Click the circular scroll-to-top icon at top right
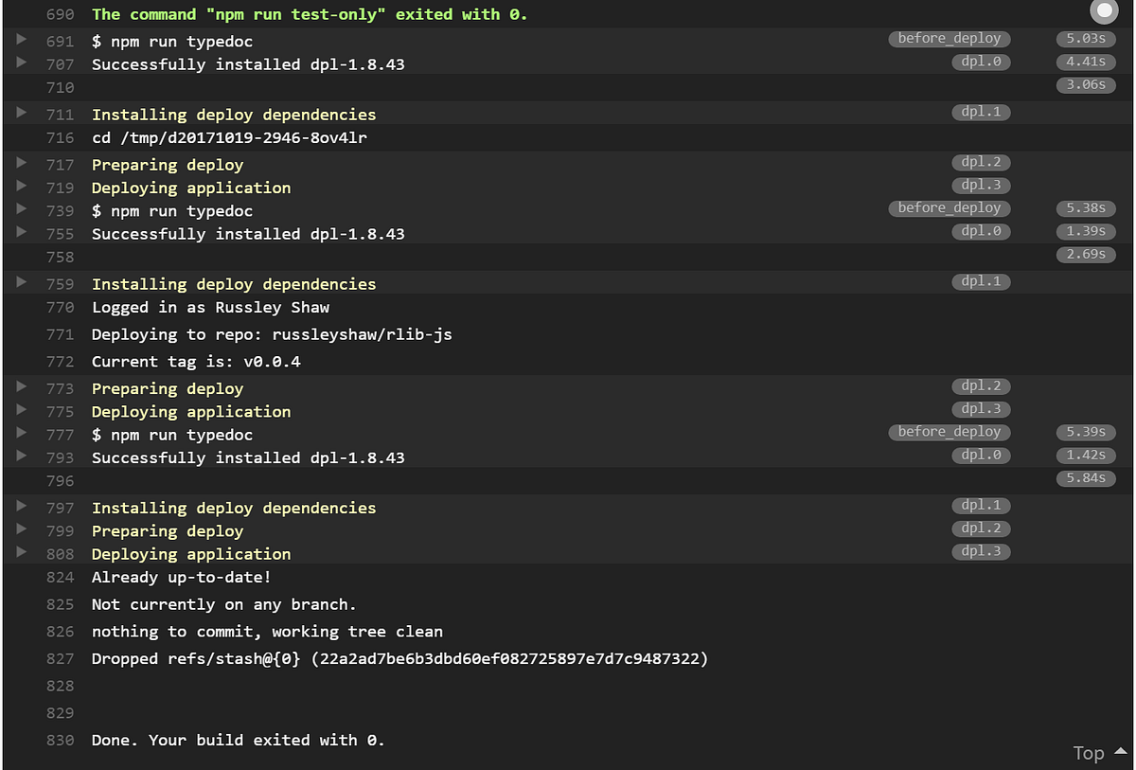 (1102, 11)
